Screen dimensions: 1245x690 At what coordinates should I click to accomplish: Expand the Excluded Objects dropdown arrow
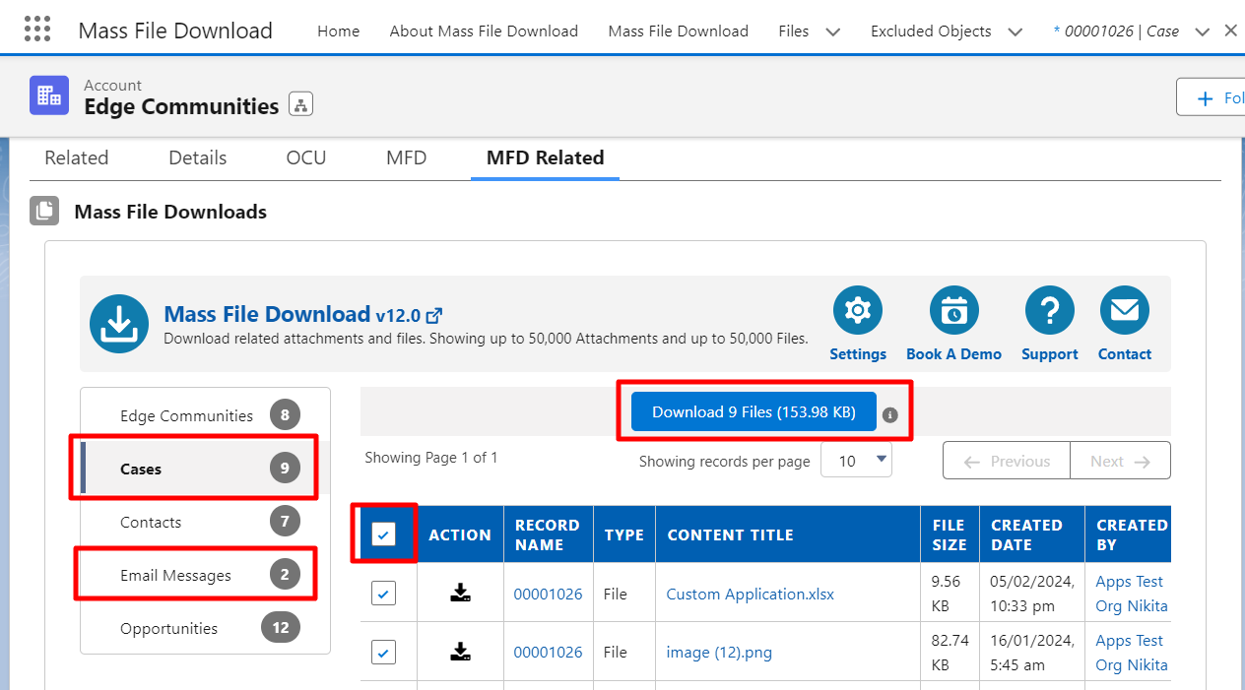point(1016,31)
